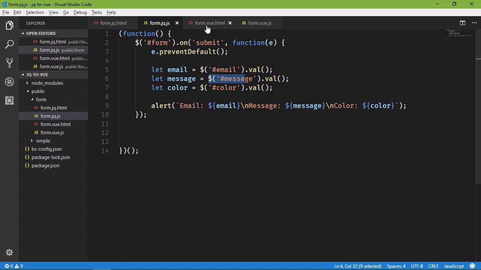The width and height of the screenshot is (481, 270).
Task: Open the Help menu
Action: tap(111, 12)
